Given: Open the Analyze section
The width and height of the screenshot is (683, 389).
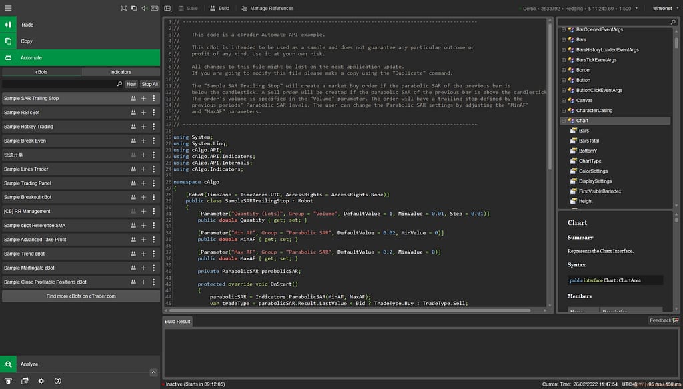Looking at the screenshot, I should point(29,364).
